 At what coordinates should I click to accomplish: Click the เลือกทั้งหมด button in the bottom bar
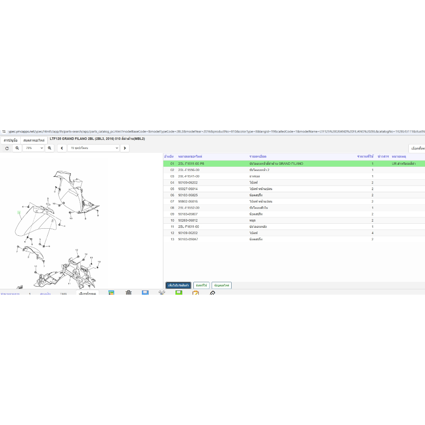[x=87, y=293]
